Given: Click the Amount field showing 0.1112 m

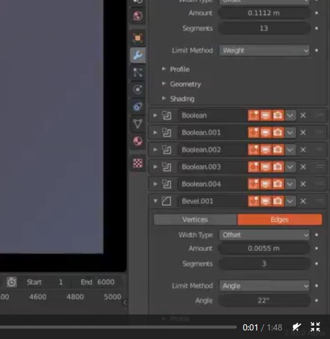Looking at the screenshot, I should click(264, 13).
